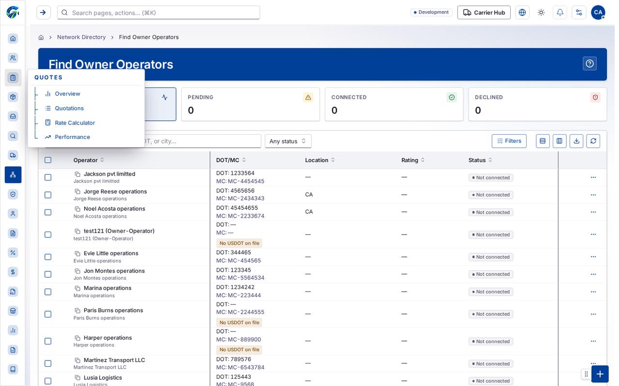Check the Martinez Transport LLC row checkbox
Image resolution: width=619 pixels, height=386 pixels.
(48, 363)
